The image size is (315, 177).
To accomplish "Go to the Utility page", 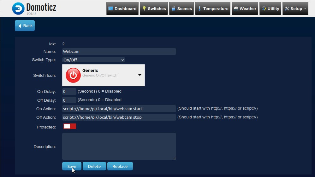I will point(270,9).
